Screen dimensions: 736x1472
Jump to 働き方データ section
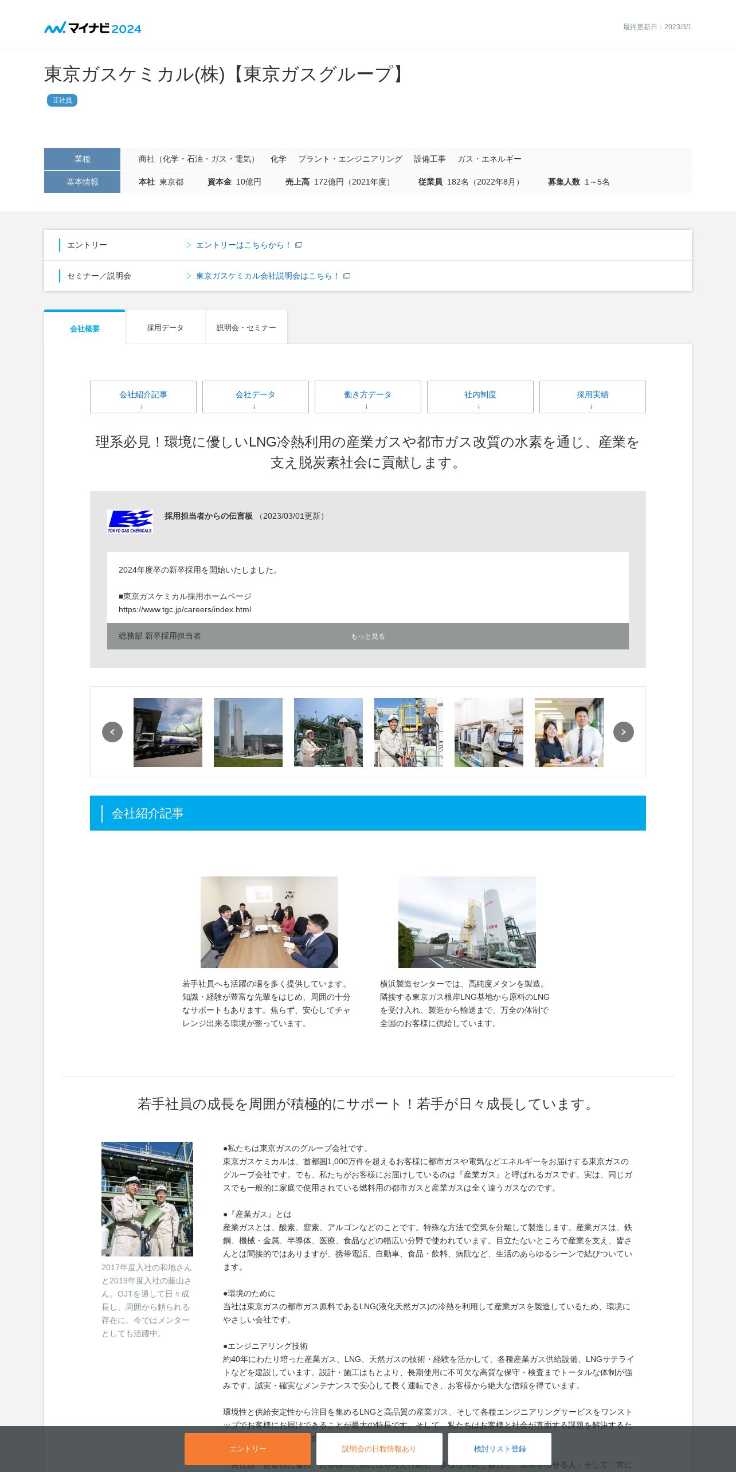coord(368,397)
